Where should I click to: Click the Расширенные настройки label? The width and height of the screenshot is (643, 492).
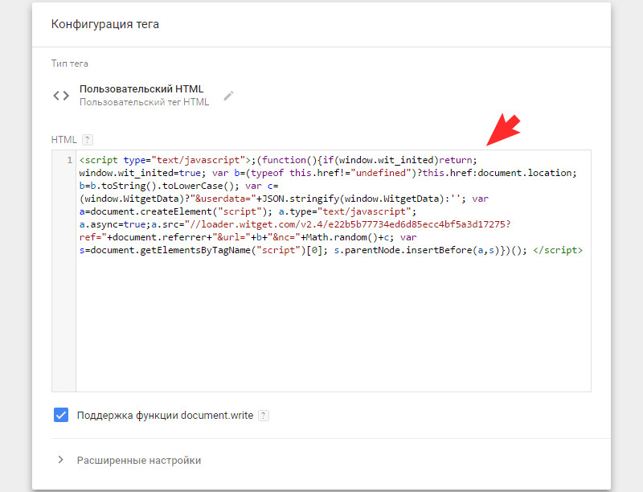pos(139,461)
